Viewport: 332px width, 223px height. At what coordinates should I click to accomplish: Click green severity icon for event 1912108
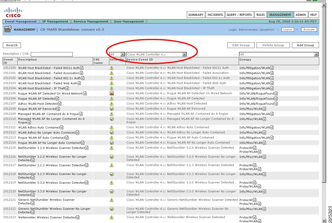point(112,109)
